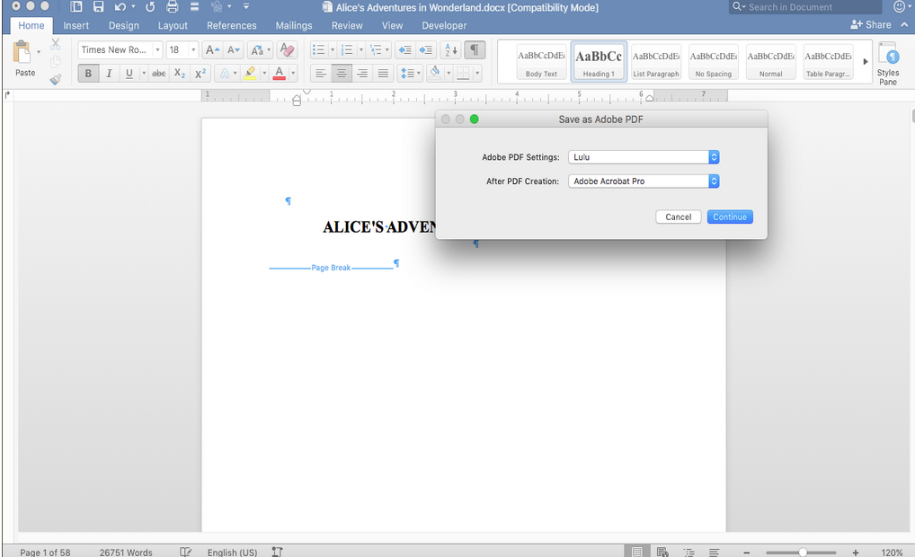Image resolution: width=915 pixels, height=557 pixels.
Task: Click the Borders icon
Action: pos(463,74)
